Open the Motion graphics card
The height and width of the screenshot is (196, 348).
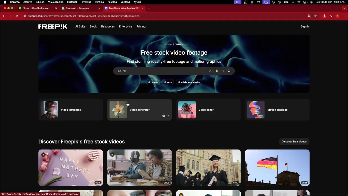[x=277, y=110]
